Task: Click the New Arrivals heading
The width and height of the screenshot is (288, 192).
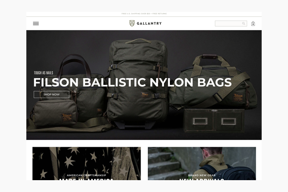Action: [x=202, y=179]
